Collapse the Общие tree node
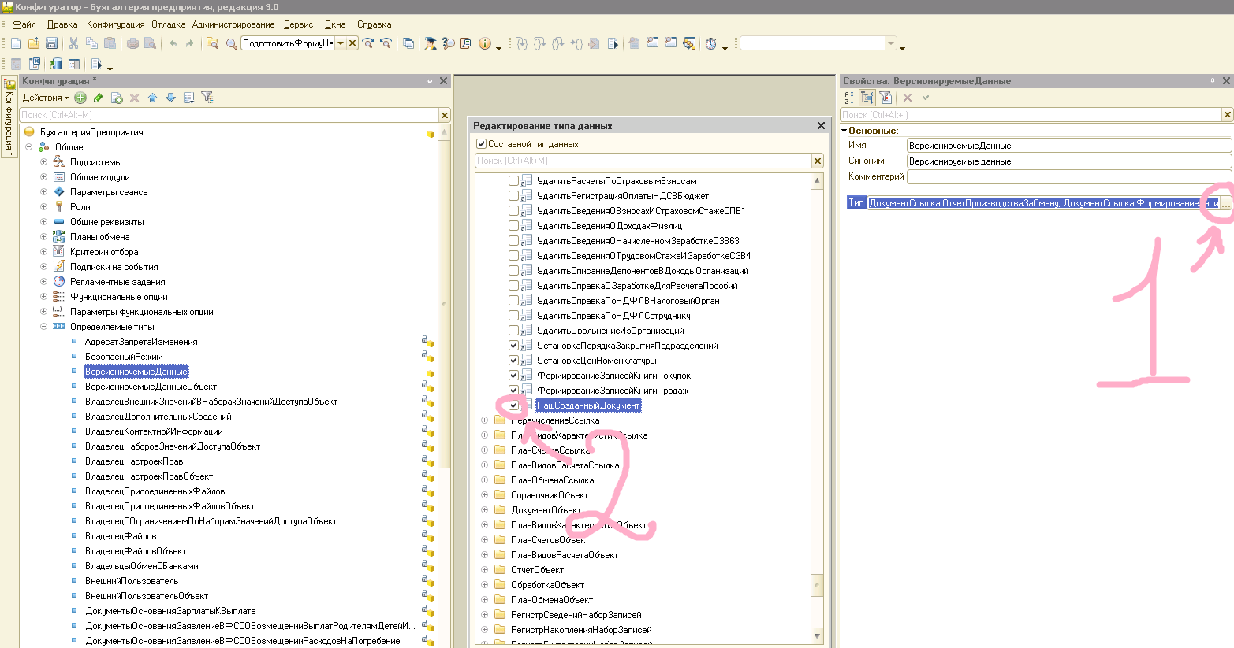Image resolution: width=1234 pixels, height=648 pixels. point(28,147)
